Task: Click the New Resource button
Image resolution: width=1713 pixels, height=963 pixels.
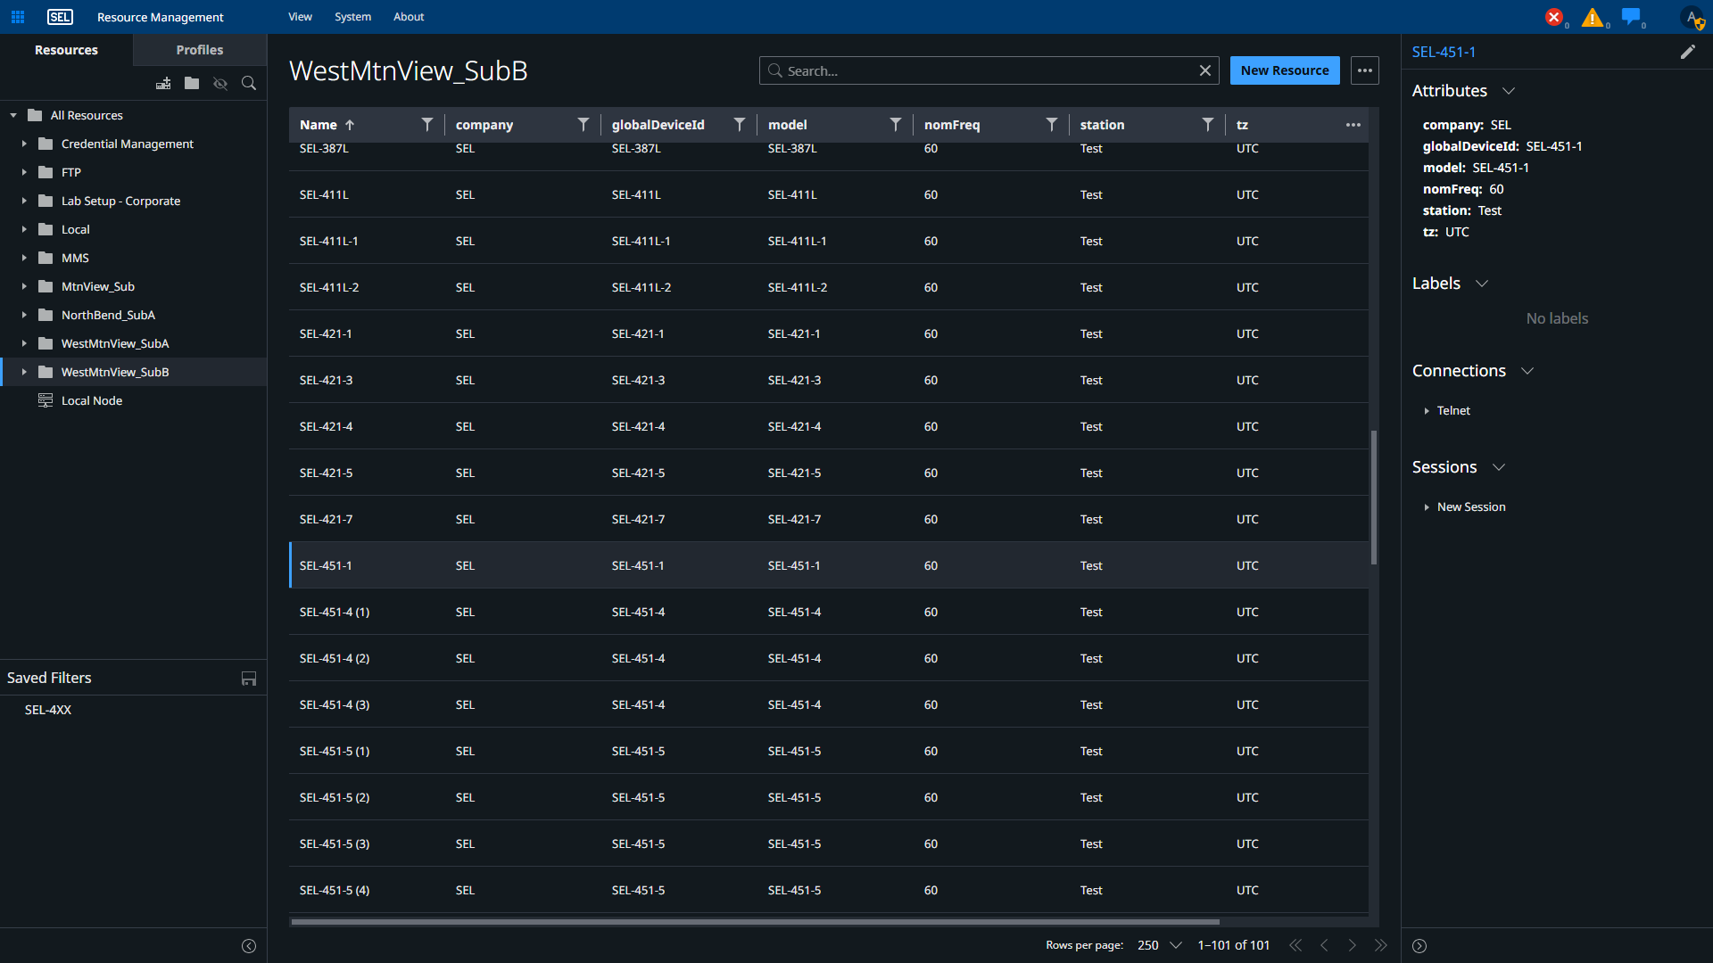Action: click(1285, 70)
